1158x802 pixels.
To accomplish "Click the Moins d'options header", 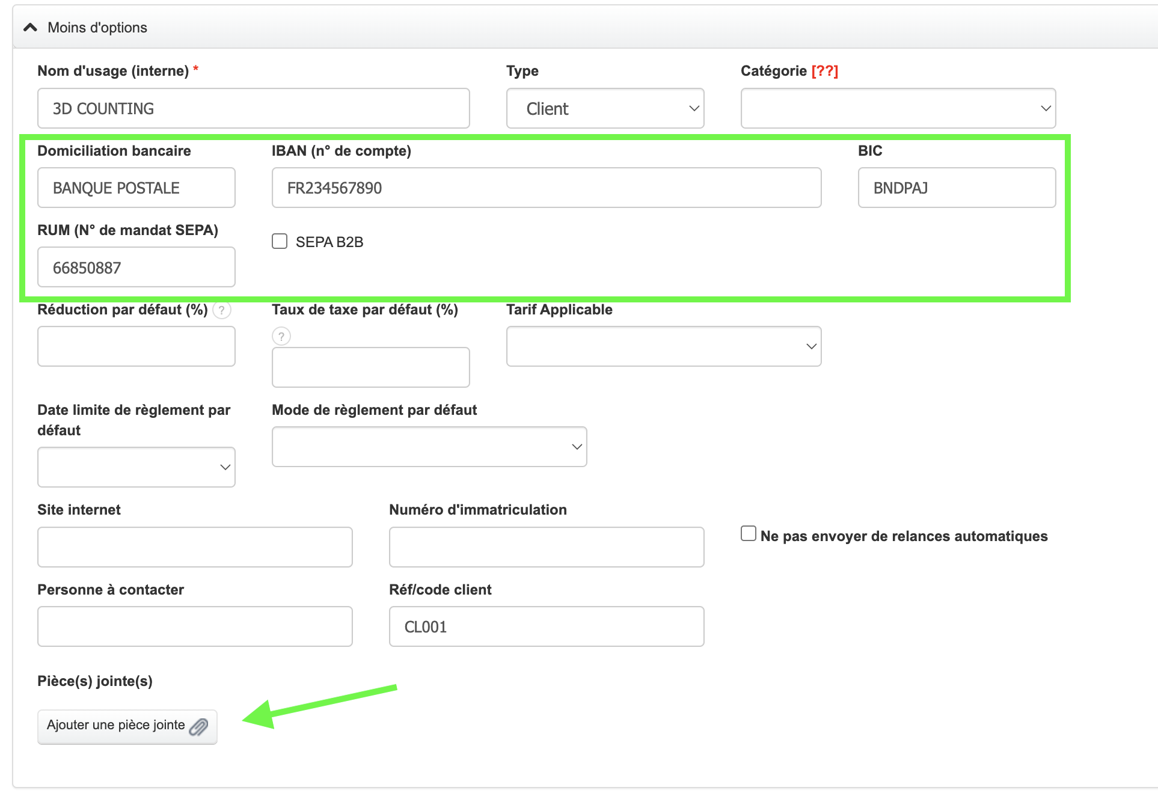I will 97,27.
